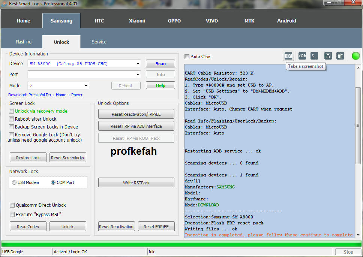Open the Mode dropdown
The height and width of the screenshot is (257, 363).
[x=86, y=86]
